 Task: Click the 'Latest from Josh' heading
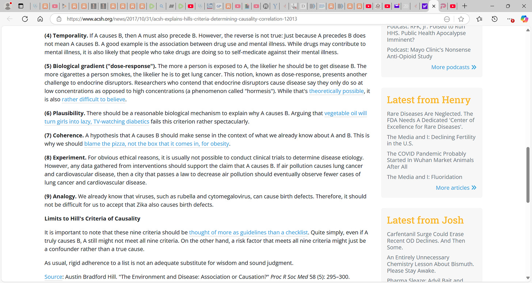(425, 220)
